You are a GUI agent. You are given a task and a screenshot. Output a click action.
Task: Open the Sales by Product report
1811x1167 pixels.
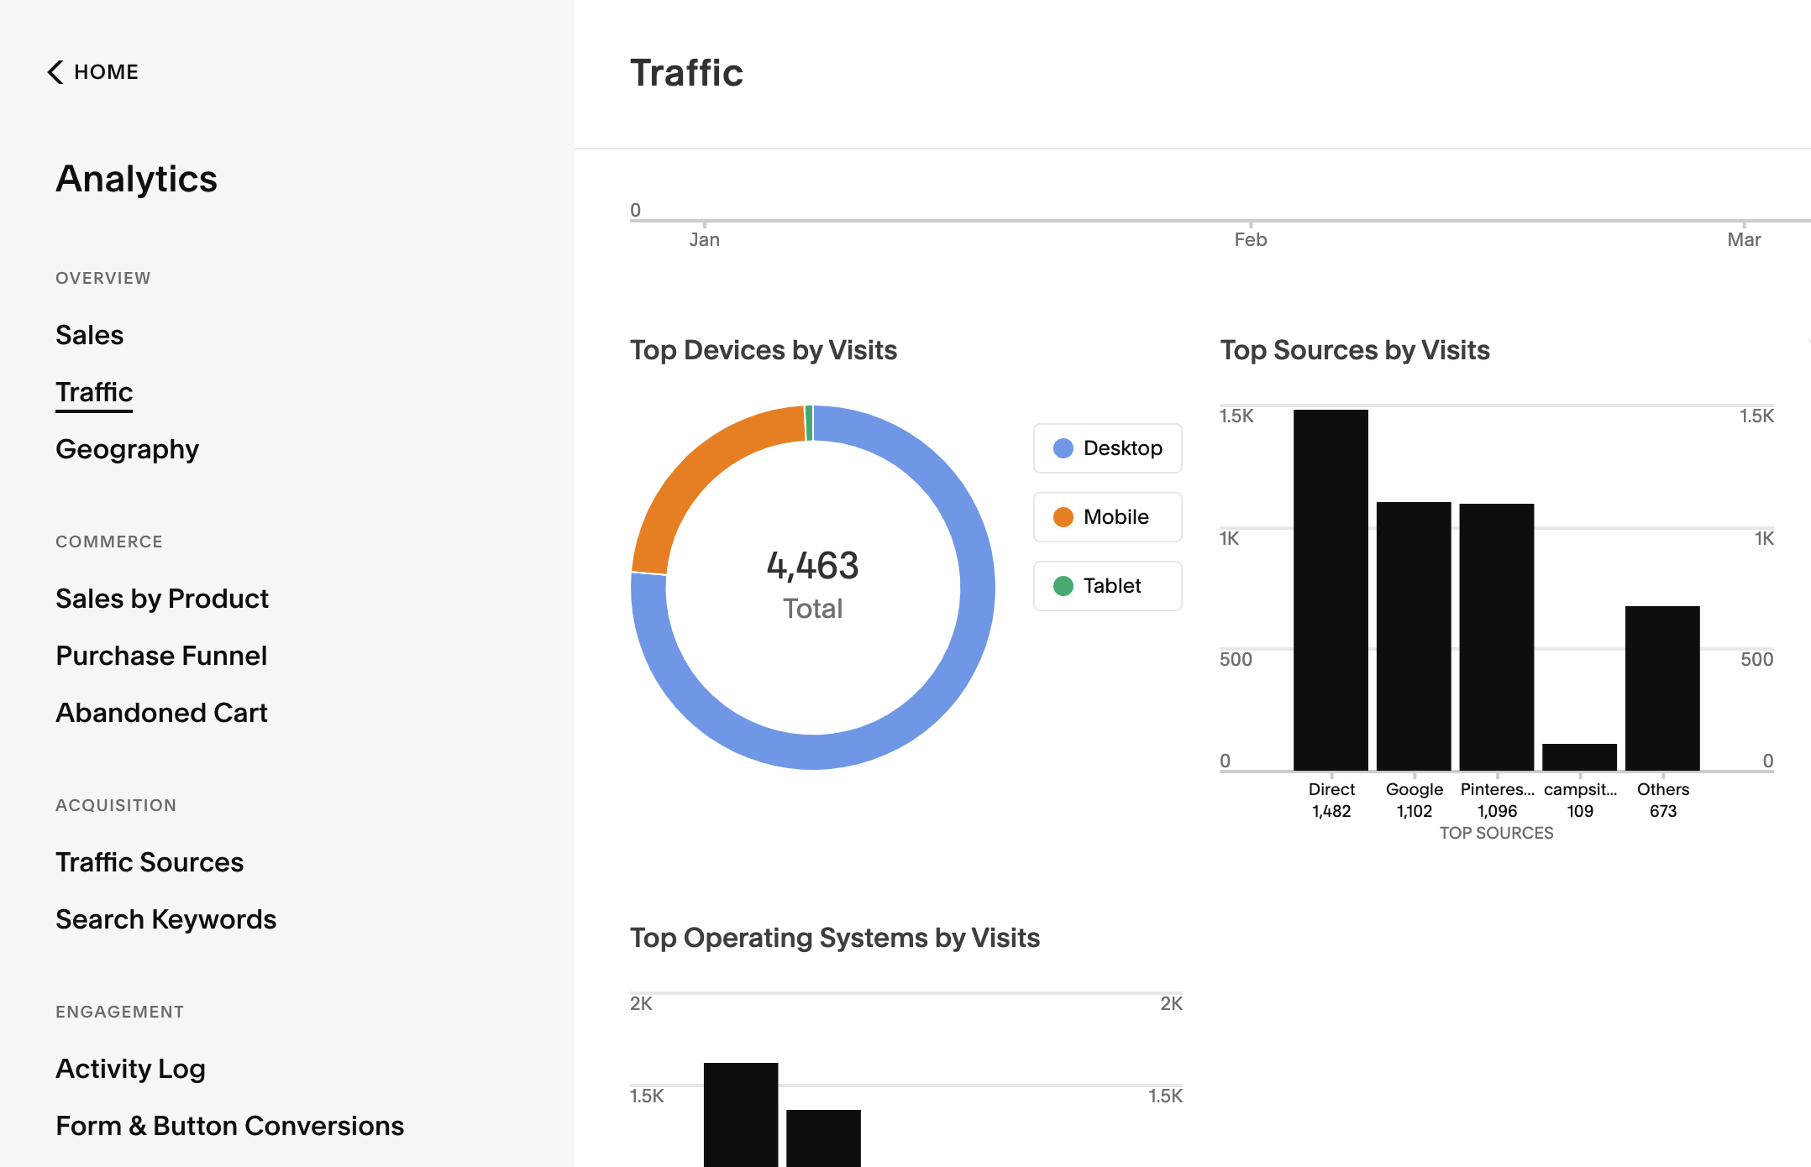click(161, 598)
